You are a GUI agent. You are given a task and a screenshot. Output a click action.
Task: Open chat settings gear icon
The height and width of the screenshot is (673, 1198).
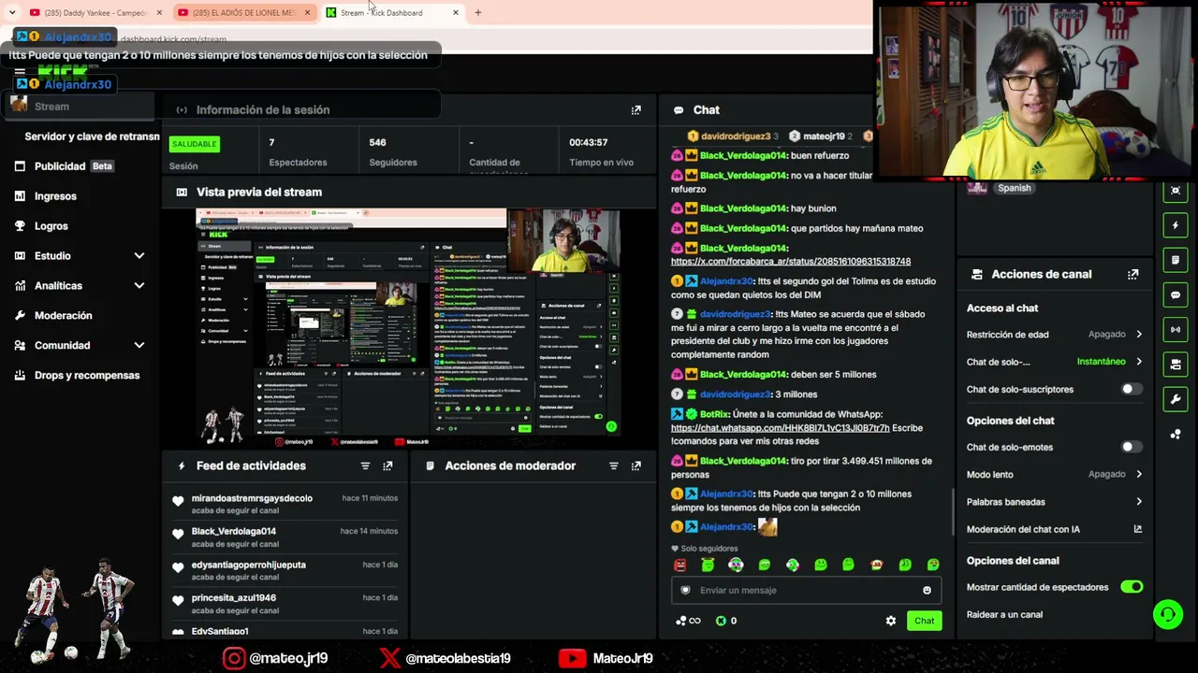[x=891, y=621]
